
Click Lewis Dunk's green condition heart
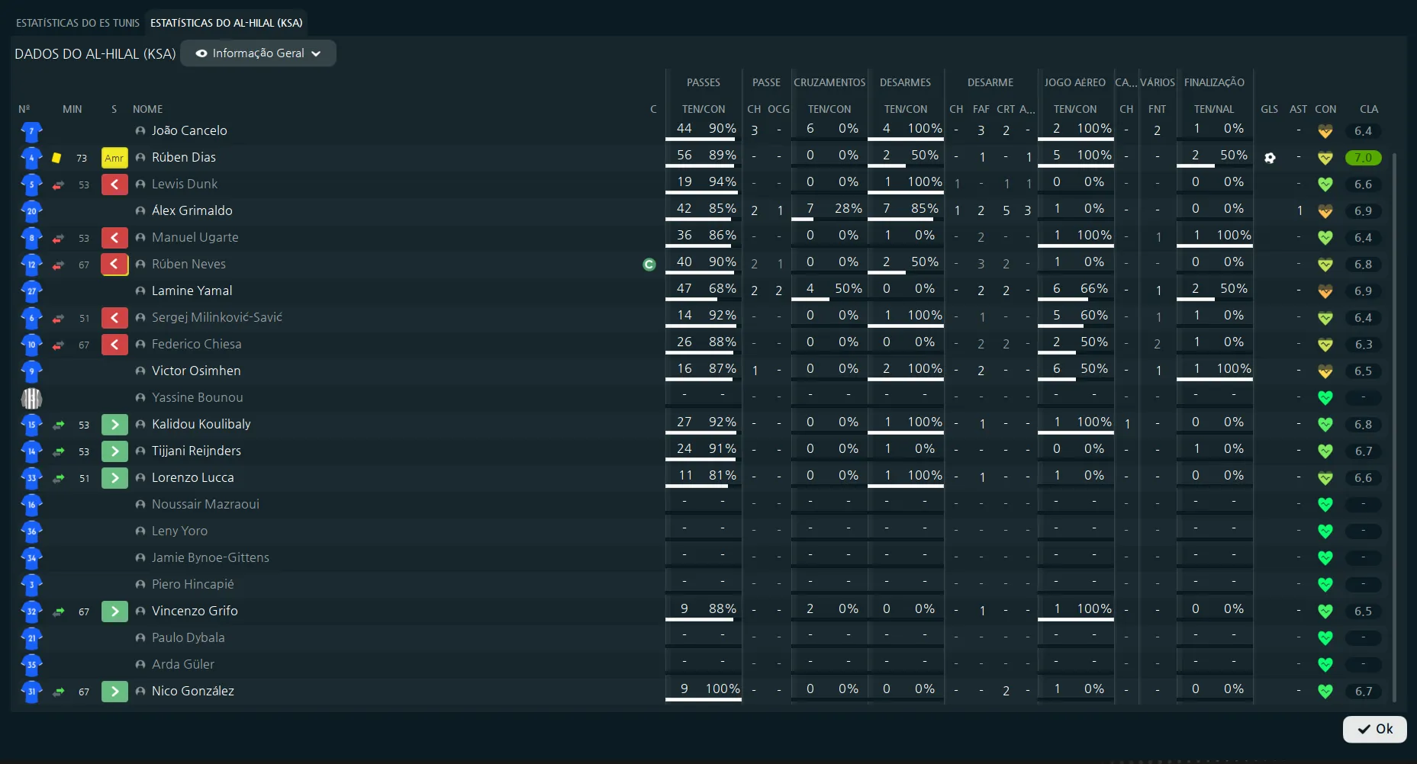1325,185
